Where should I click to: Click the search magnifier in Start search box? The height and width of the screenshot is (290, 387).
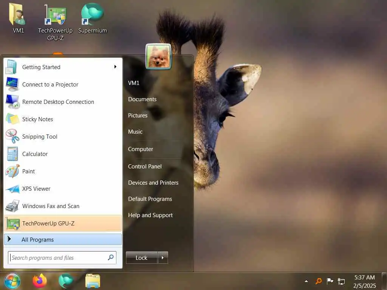[111, 258]
